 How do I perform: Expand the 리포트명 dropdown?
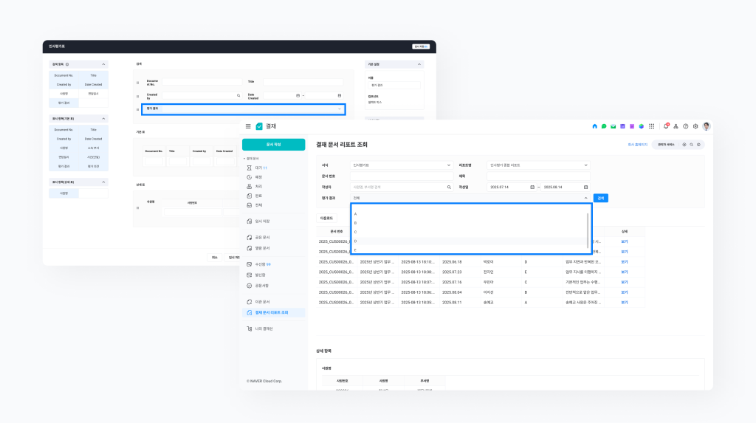[x=586, y=165]
